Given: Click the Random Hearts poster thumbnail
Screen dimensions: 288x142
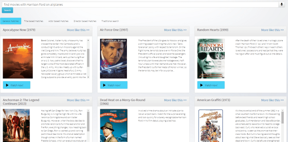Looking at the screenshot, I should 211,59.
